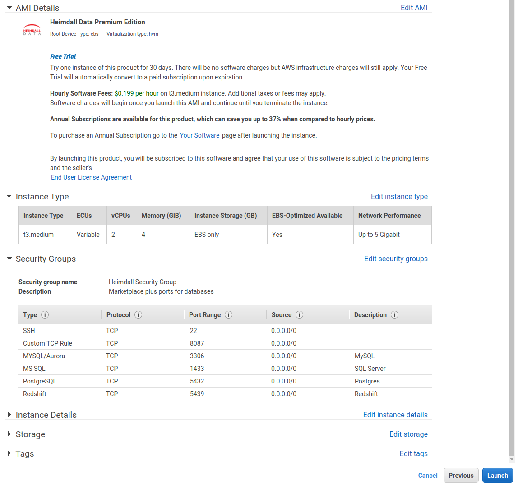Expand the Storage section
Image resolution: width=518 pixels, height=485 pixels.
pos(9,434)
